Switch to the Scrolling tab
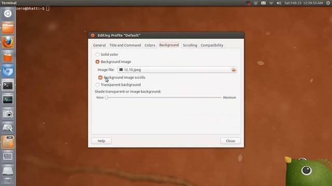 (x=190, y=45)
